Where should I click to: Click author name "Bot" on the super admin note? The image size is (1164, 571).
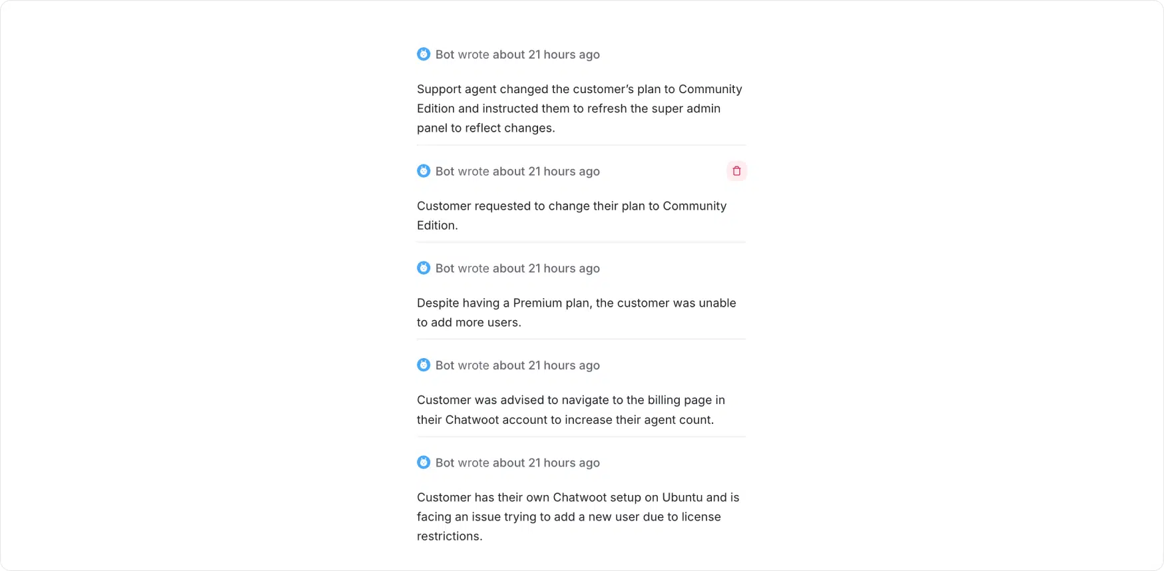tap(445, 55)
